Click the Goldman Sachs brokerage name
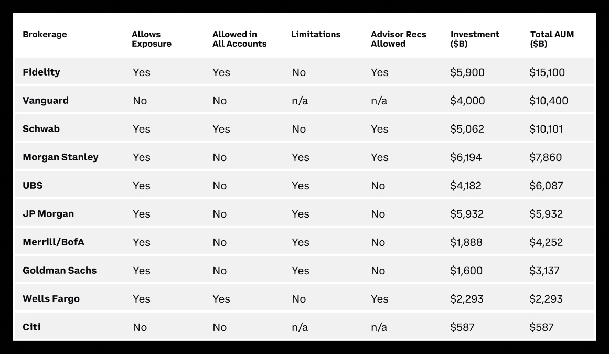The height and width of the screenshot is (354, 609). [x=59, y=271]
